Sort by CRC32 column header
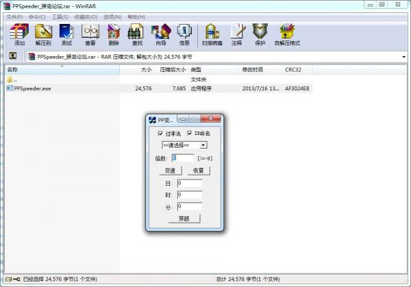411x287 pixels. tap(298, 70)
